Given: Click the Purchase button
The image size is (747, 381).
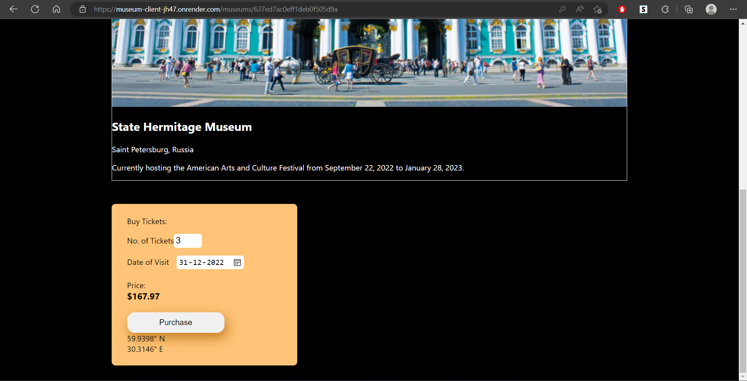Looking at the screenshot, I should coord(175,322).
